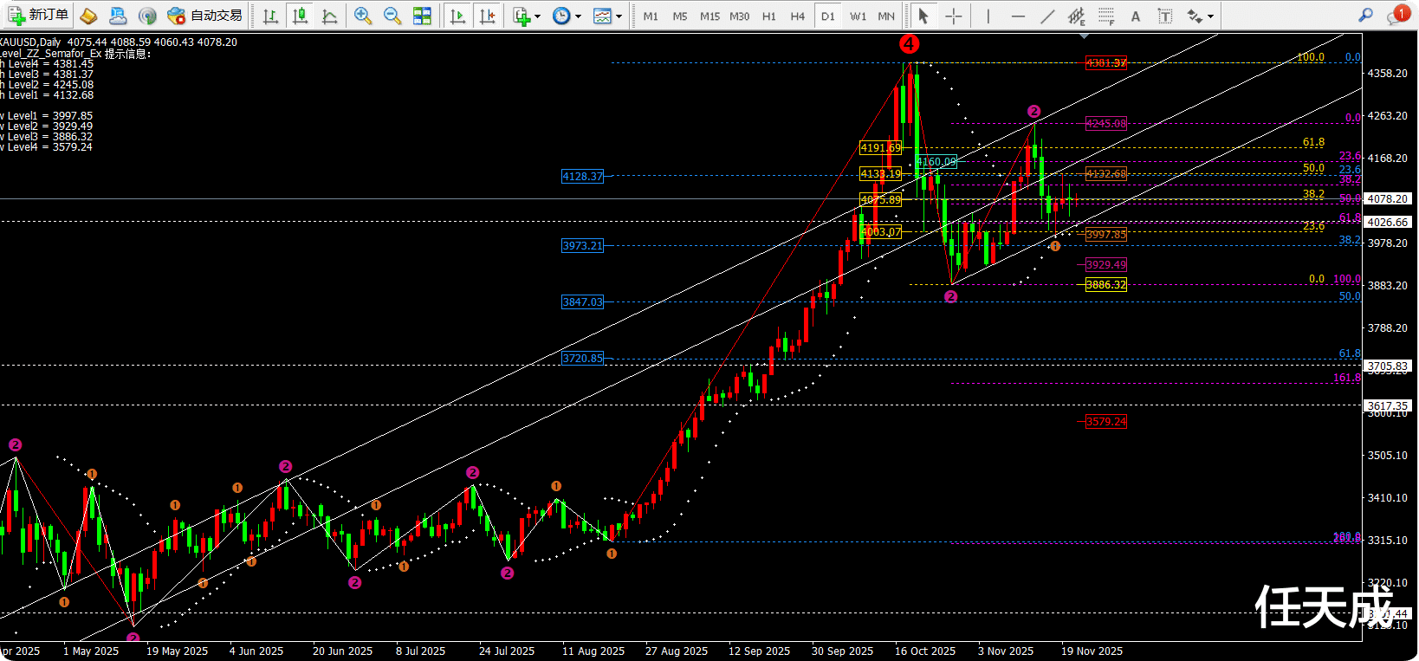Select the cursor arrow tool
Screen dimensions: 1419x661
[x=923, y=16]
